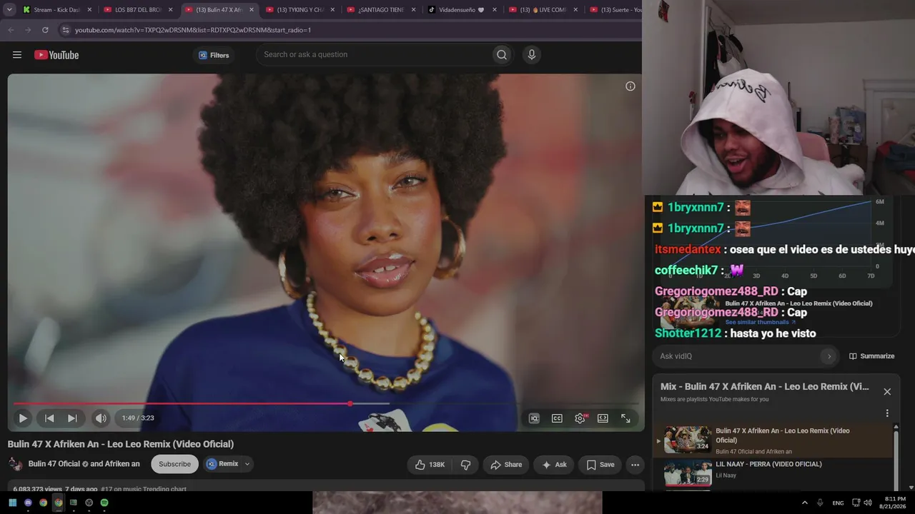Screen dimensions: 915x514
Task: Skip to the previous video
Action: click(x=49, y=418)
